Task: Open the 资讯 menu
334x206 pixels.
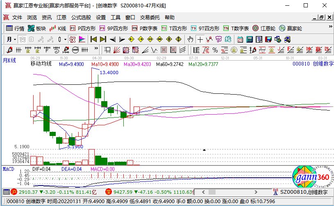Action: (47, 18)
